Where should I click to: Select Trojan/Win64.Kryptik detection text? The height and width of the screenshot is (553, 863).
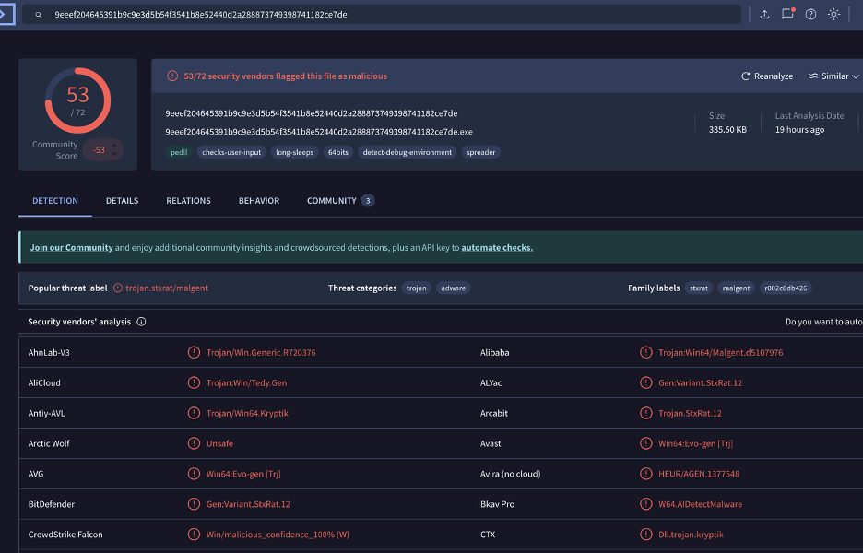coord(247,413)
